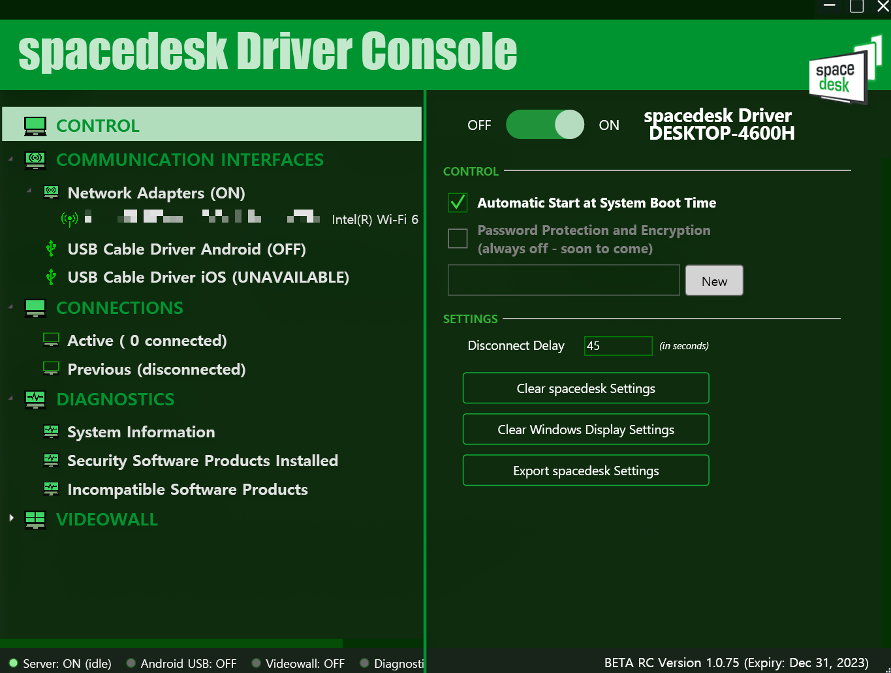Viewport: 891px width, 673px height.
Task: Click the Android USB status dot
Action: (x=131, y=663)
